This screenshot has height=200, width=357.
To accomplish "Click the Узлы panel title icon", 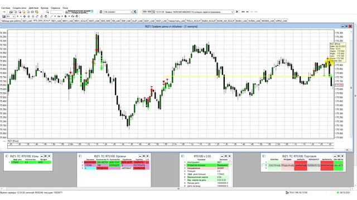I will pos(7,156).
